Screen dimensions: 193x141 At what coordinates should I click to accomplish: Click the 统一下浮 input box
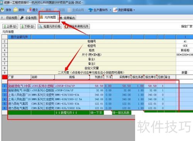(108, 112)
